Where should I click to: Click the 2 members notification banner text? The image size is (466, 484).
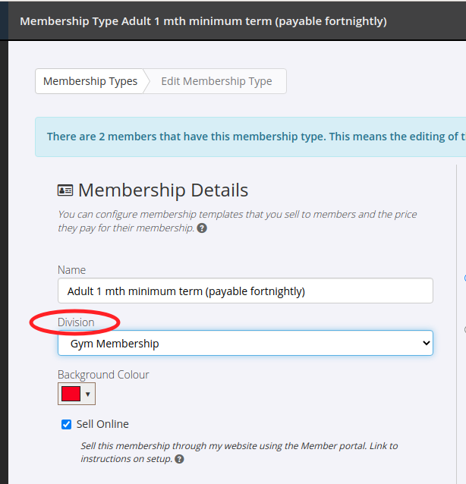(x=257, y=137)
